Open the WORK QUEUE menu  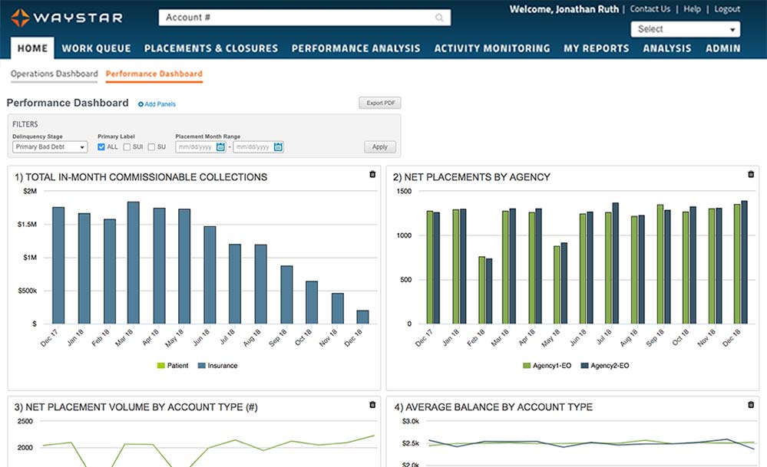click(x=97, y=48)
